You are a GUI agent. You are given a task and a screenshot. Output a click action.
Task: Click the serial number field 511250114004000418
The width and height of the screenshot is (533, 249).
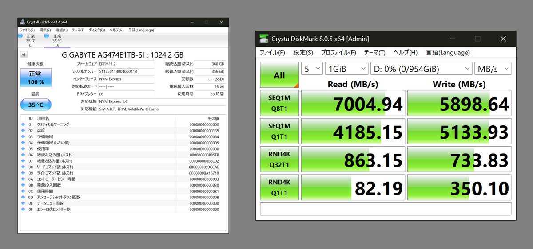(x=126, y=71)
